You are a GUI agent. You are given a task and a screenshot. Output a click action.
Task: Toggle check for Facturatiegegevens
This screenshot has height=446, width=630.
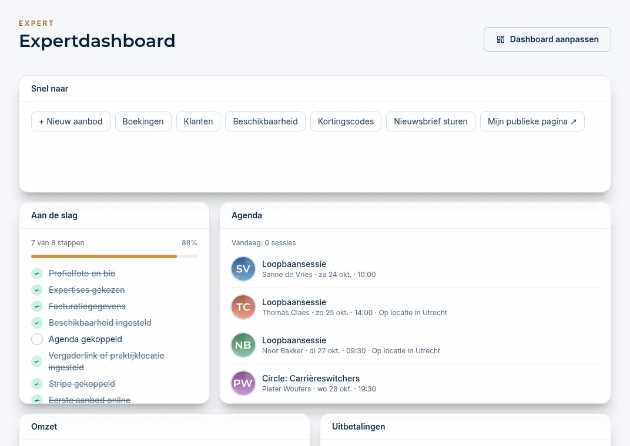click(x=37, y=306)
